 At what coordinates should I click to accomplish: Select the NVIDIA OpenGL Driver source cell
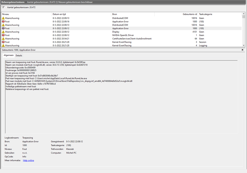[x=123, y=35]
